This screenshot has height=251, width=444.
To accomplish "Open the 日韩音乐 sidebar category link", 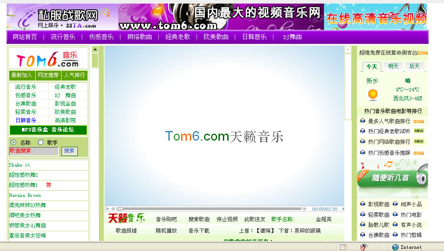I will click(x=26, y=120).
